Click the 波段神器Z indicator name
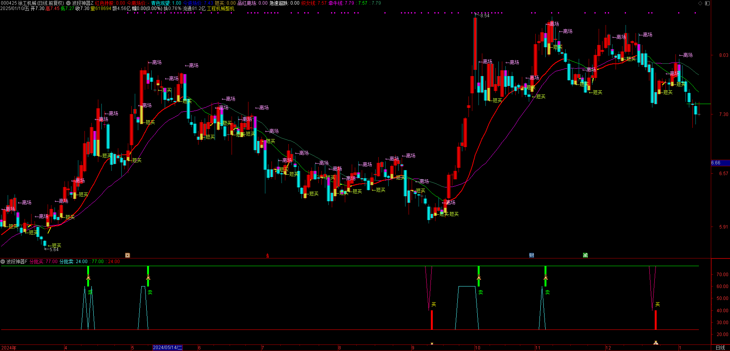The height and width of the screenshot is (351, 730). pos(83,3)
